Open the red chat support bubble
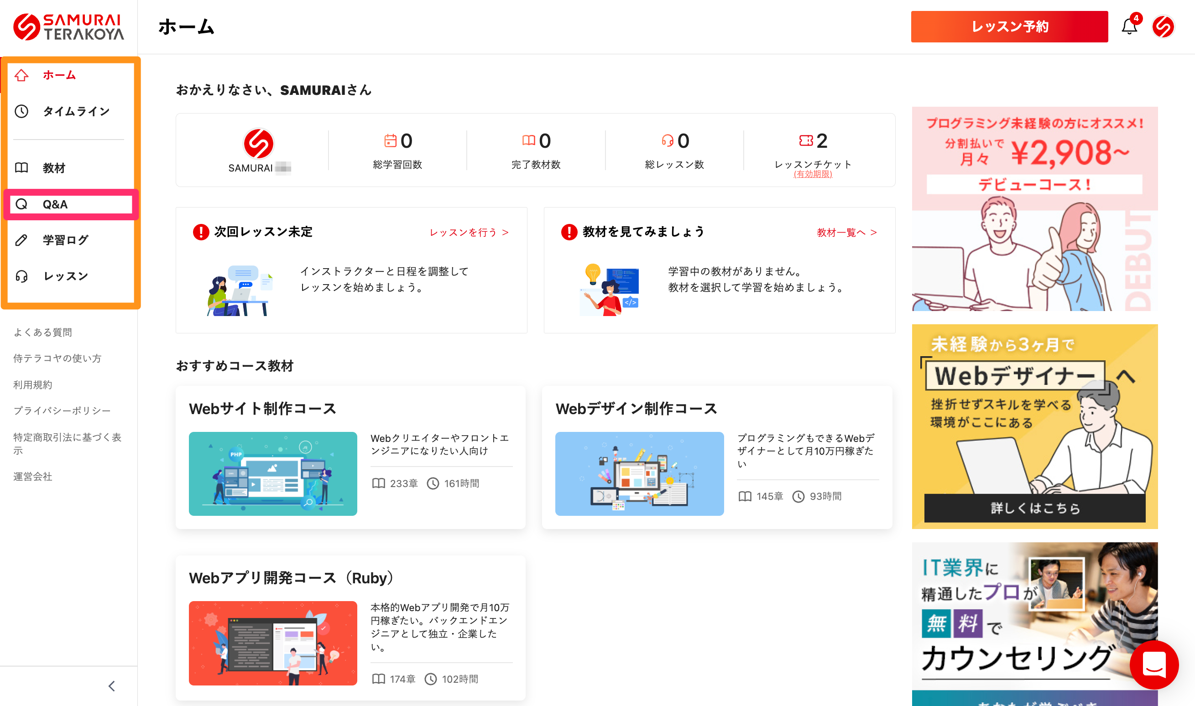 (1154, 664)
